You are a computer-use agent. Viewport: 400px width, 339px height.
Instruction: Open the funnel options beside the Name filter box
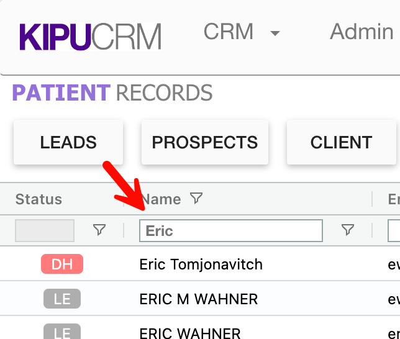[x=348, y=230]
